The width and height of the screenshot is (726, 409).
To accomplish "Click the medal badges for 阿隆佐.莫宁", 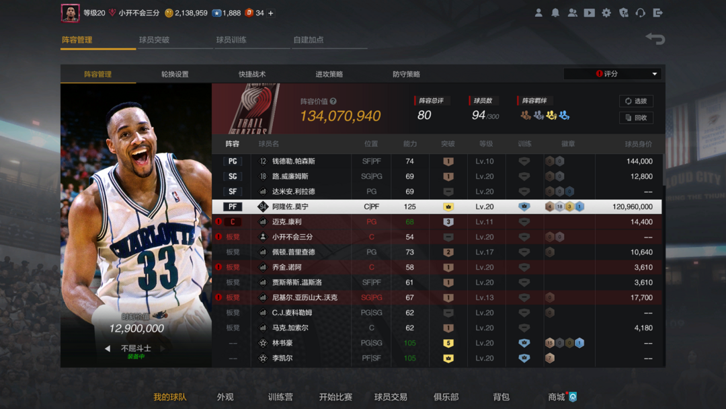I will [565, 207].
